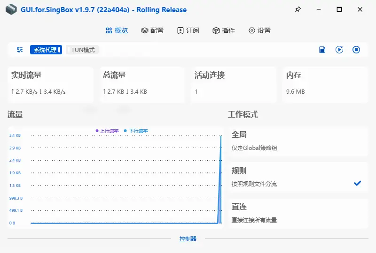The width and height of the screenshot is (376, 253).
Task: Click the save/log floppy disk icon
Action: pos(322,50)
